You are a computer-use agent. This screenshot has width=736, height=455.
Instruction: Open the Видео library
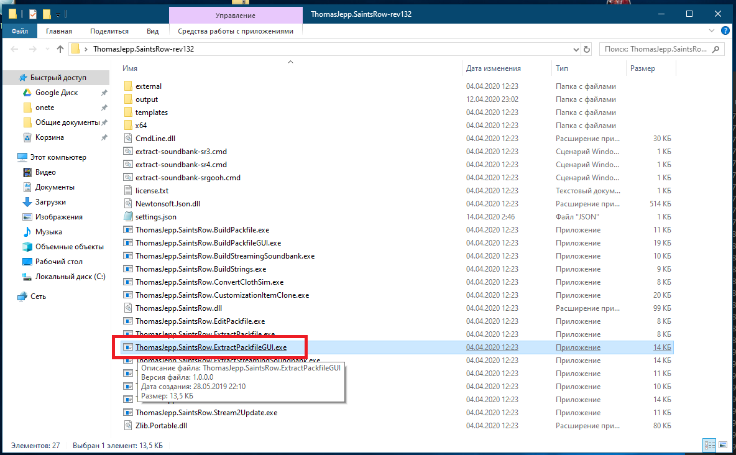pyautogui.click(x=45, y=172)
